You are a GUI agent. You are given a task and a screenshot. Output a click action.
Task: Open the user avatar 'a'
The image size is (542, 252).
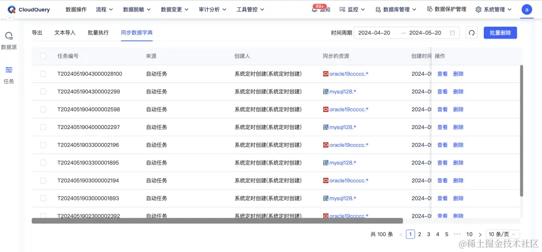[x=526, y=10]
